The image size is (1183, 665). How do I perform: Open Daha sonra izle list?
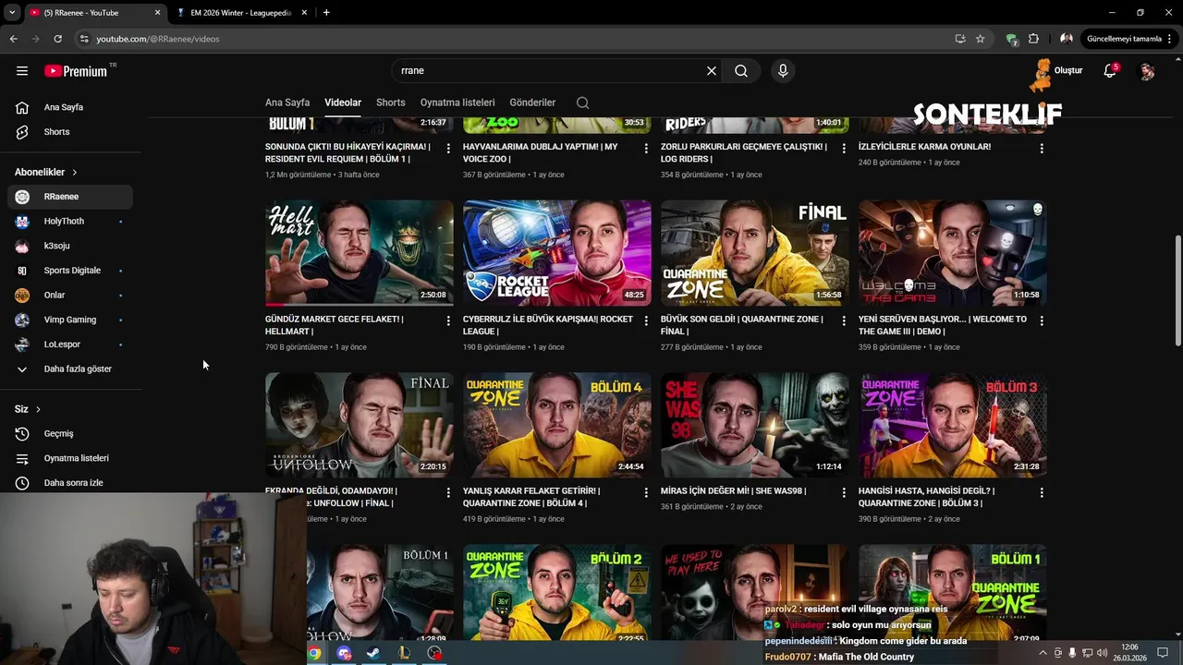pos(70,482)
